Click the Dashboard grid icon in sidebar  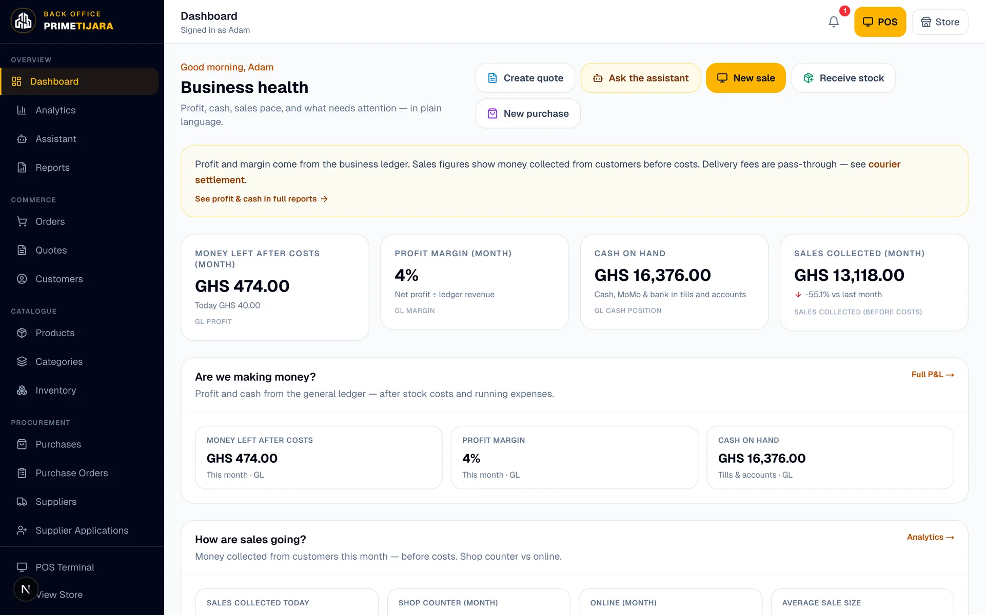[x=16, y=81]
